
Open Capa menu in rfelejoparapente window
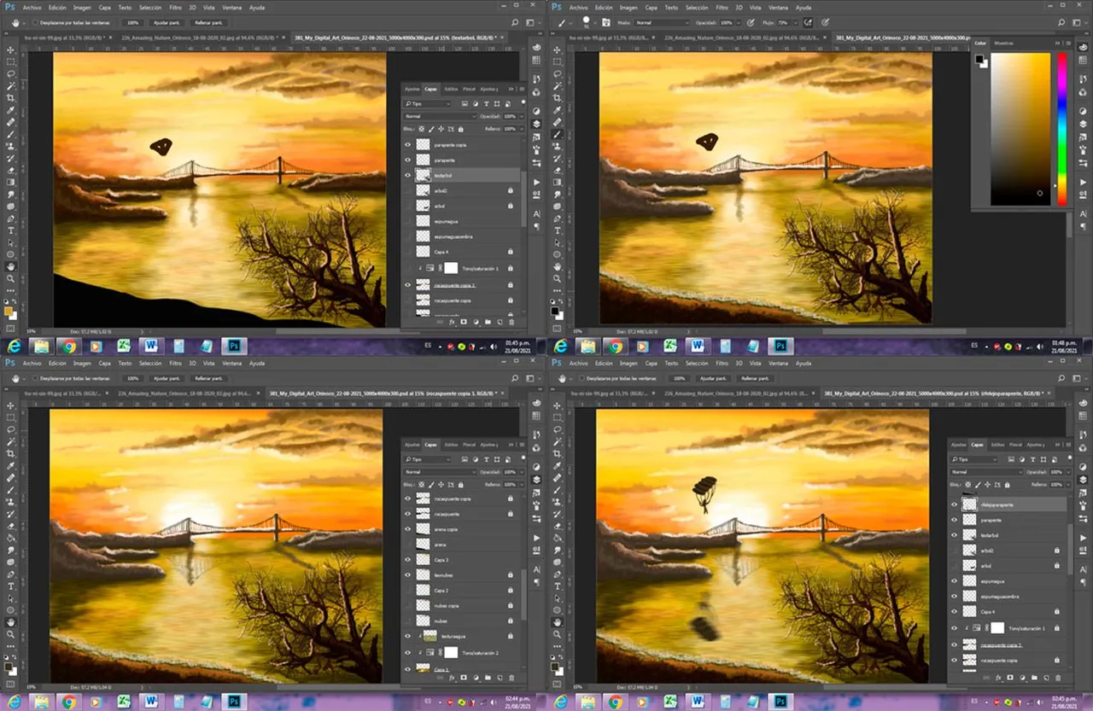click(651, 363)
